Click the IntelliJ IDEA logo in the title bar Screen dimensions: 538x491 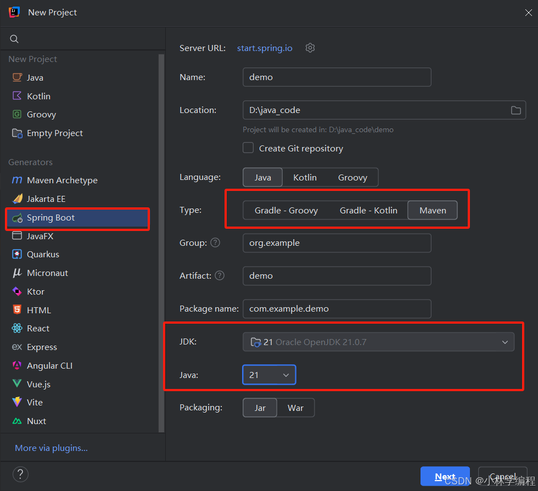coord(14,12)
